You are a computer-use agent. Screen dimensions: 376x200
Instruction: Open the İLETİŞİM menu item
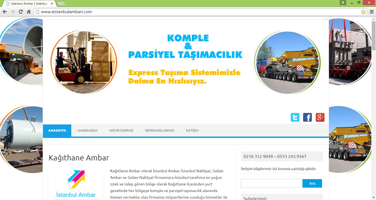192,130
